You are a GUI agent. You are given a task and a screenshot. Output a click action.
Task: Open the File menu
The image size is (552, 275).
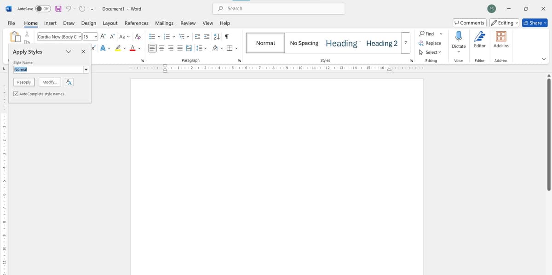tap(11, 23)
